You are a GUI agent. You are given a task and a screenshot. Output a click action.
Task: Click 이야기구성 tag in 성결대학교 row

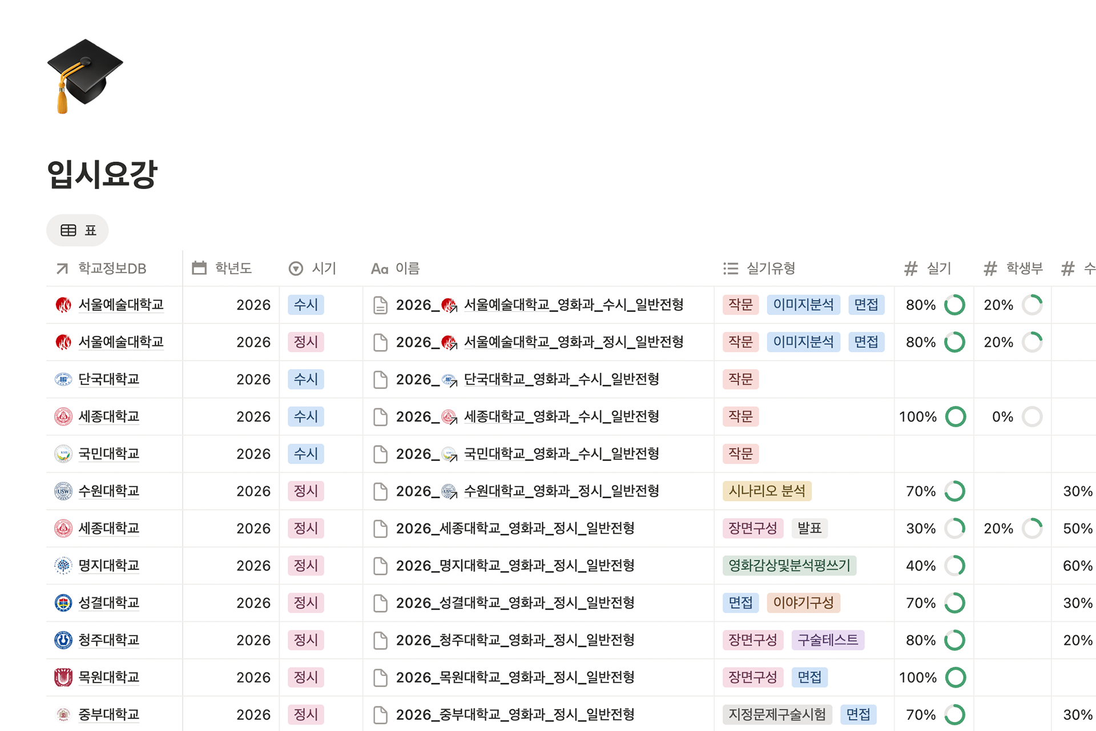click(x=804, y=603)
